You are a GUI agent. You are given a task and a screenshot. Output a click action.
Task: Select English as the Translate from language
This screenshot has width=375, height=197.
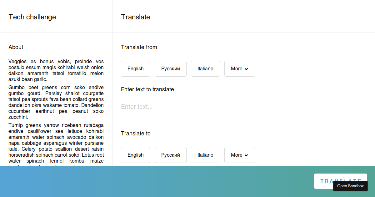coord(136,68)
